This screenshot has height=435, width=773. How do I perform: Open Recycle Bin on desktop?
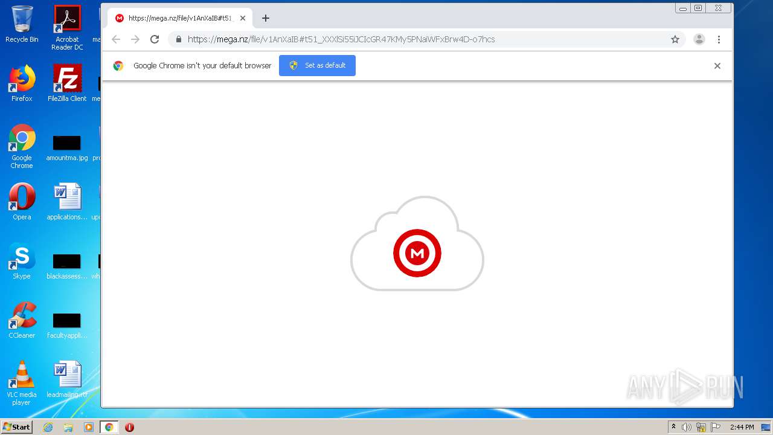tap(22, 24)
